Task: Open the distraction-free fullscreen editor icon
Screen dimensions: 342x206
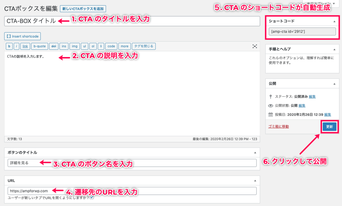Action: click(x=255, y=46)
